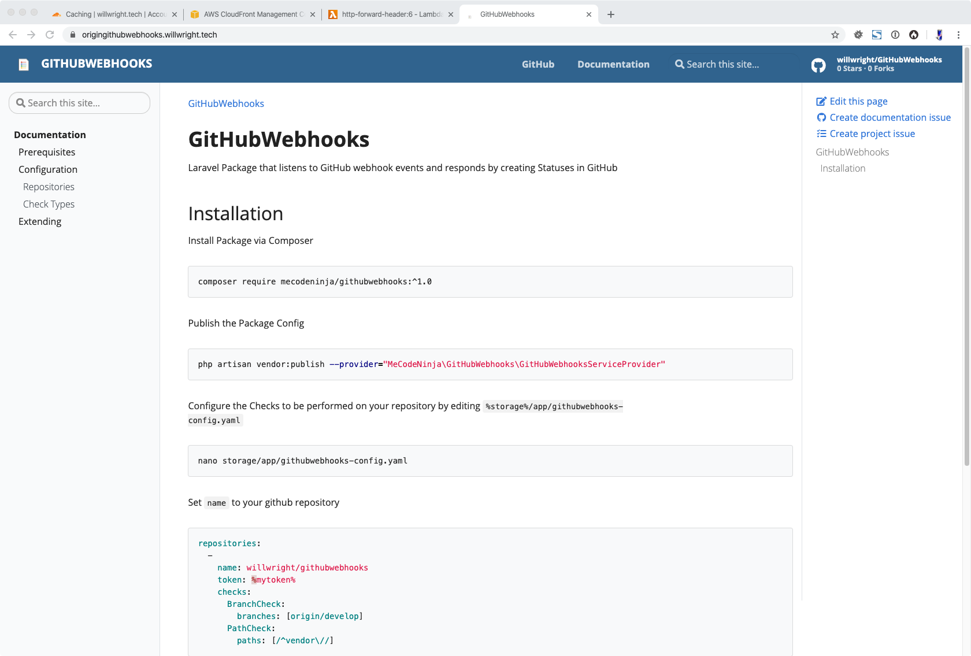Click the GitHubWebhooks breadcrumb link
The width and height of the screenshot is (971, 656).
pyautogui.click(x=226, y=103)
